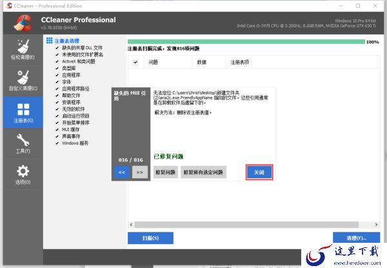
Task: Click the 数据 column header
Action: pyautogui.click(x=209, y=62)
